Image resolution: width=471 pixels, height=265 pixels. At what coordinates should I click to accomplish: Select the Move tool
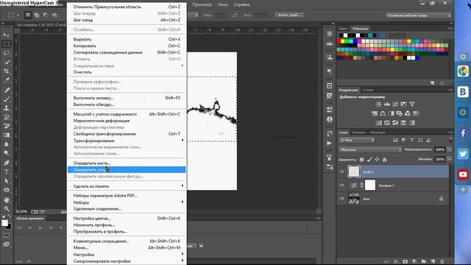pos(7,35)
